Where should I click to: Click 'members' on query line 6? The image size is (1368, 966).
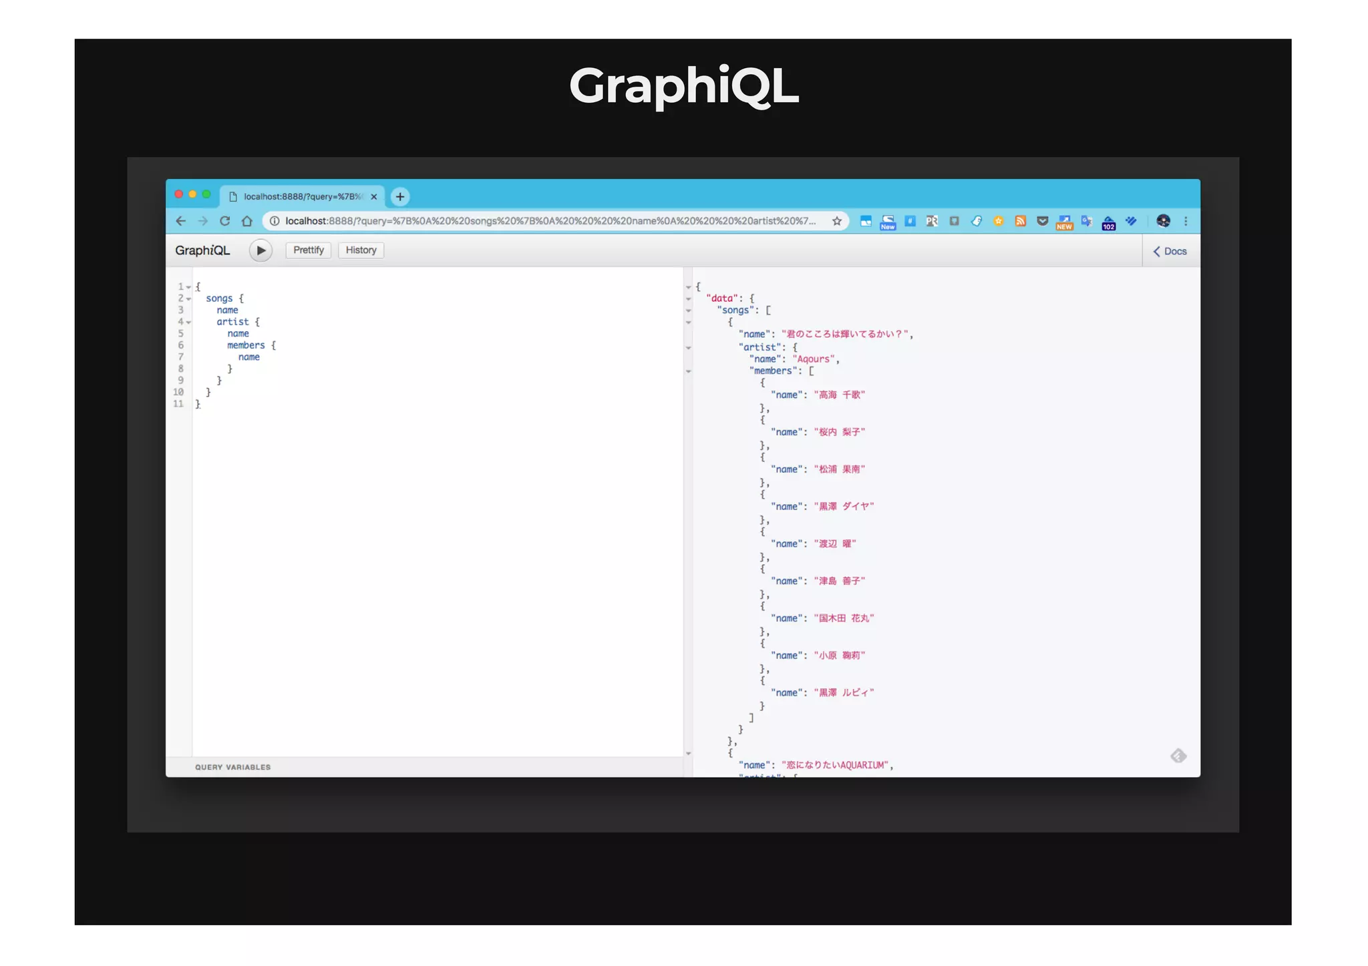coord(246,345)
